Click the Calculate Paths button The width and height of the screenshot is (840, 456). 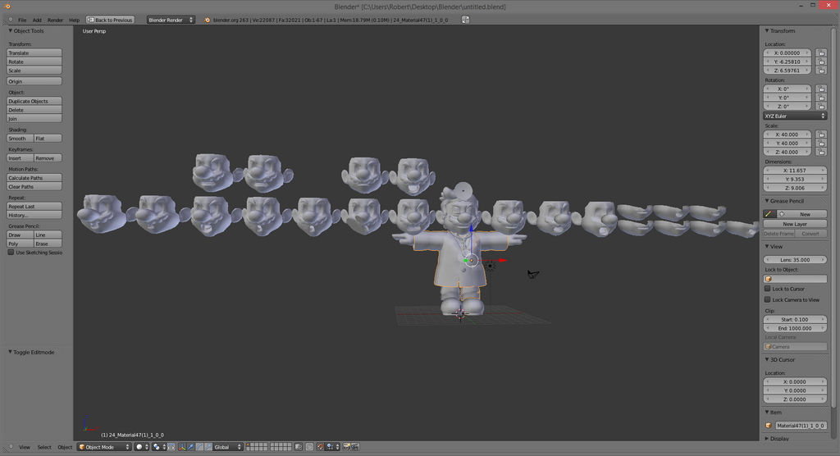point(34,178)
